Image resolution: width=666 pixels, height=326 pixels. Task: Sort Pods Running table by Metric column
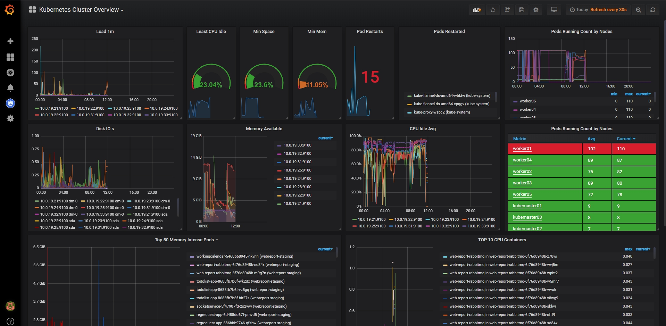520,139
